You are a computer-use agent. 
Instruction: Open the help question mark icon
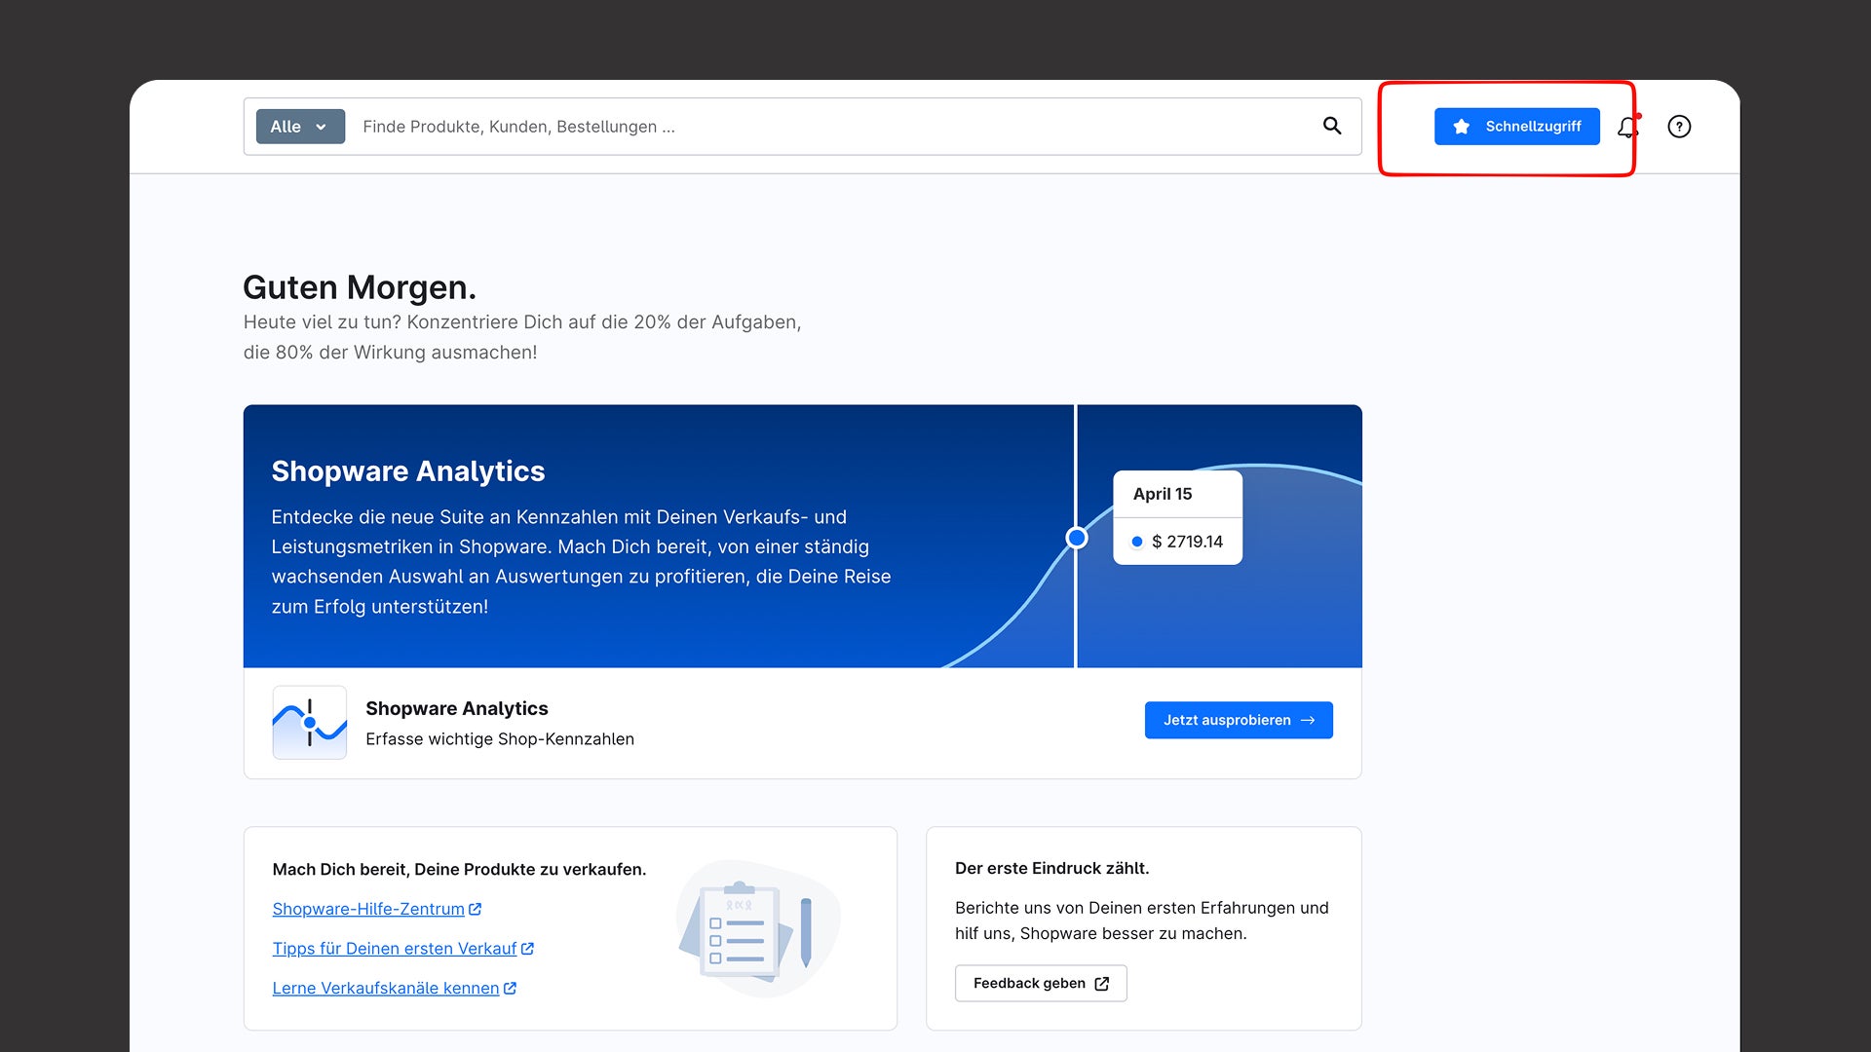click(1679, 127)
